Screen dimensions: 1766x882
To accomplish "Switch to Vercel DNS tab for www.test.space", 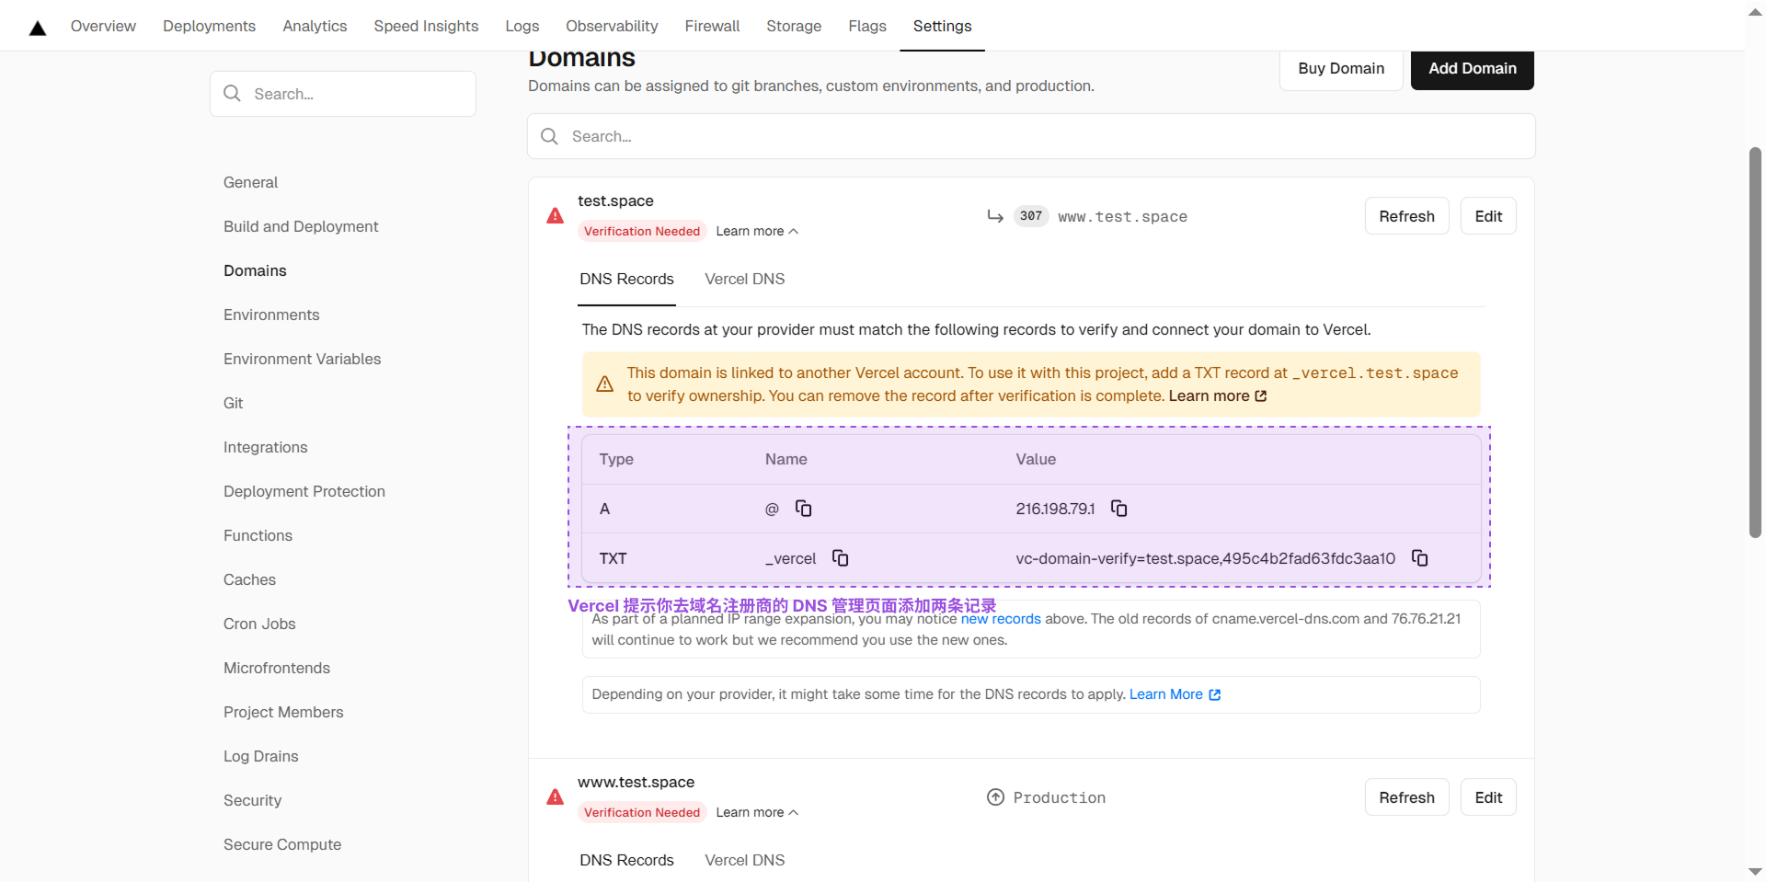I will coord(744,860).
